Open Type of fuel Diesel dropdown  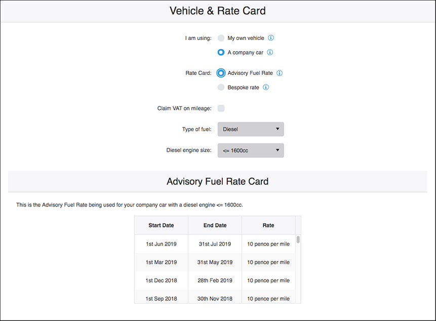point(251,129)
